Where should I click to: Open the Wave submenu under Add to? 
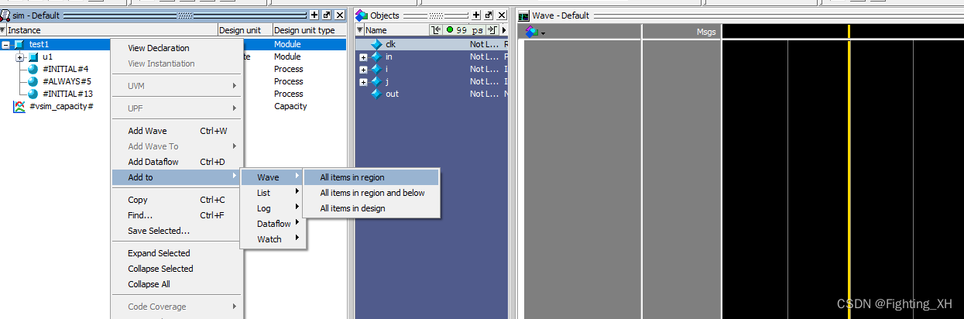click(274, 177)
